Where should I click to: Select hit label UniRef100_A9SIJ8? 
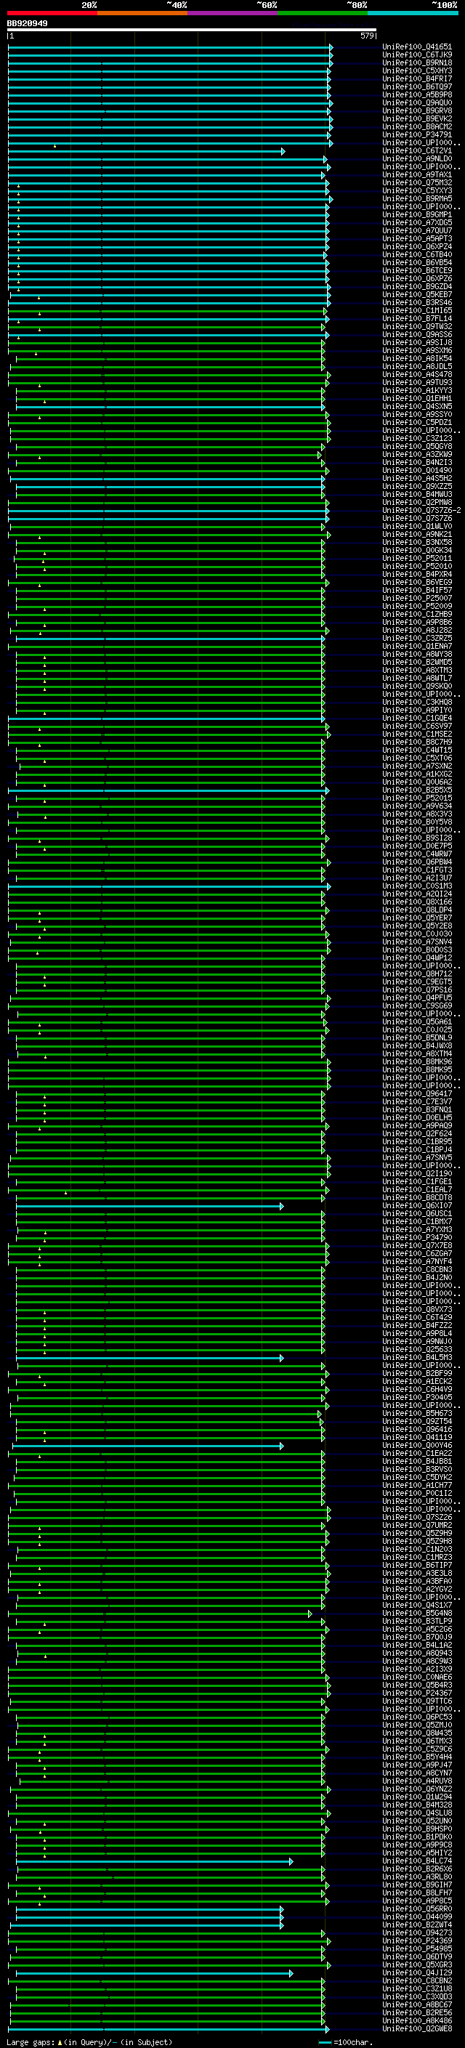(417, 343)
